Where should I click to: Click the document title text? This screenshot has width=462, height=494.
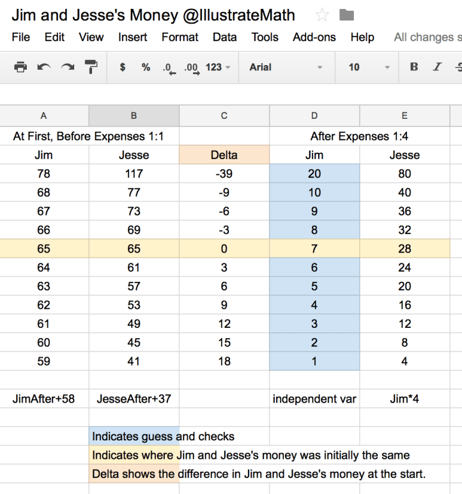tap(153, 15)
